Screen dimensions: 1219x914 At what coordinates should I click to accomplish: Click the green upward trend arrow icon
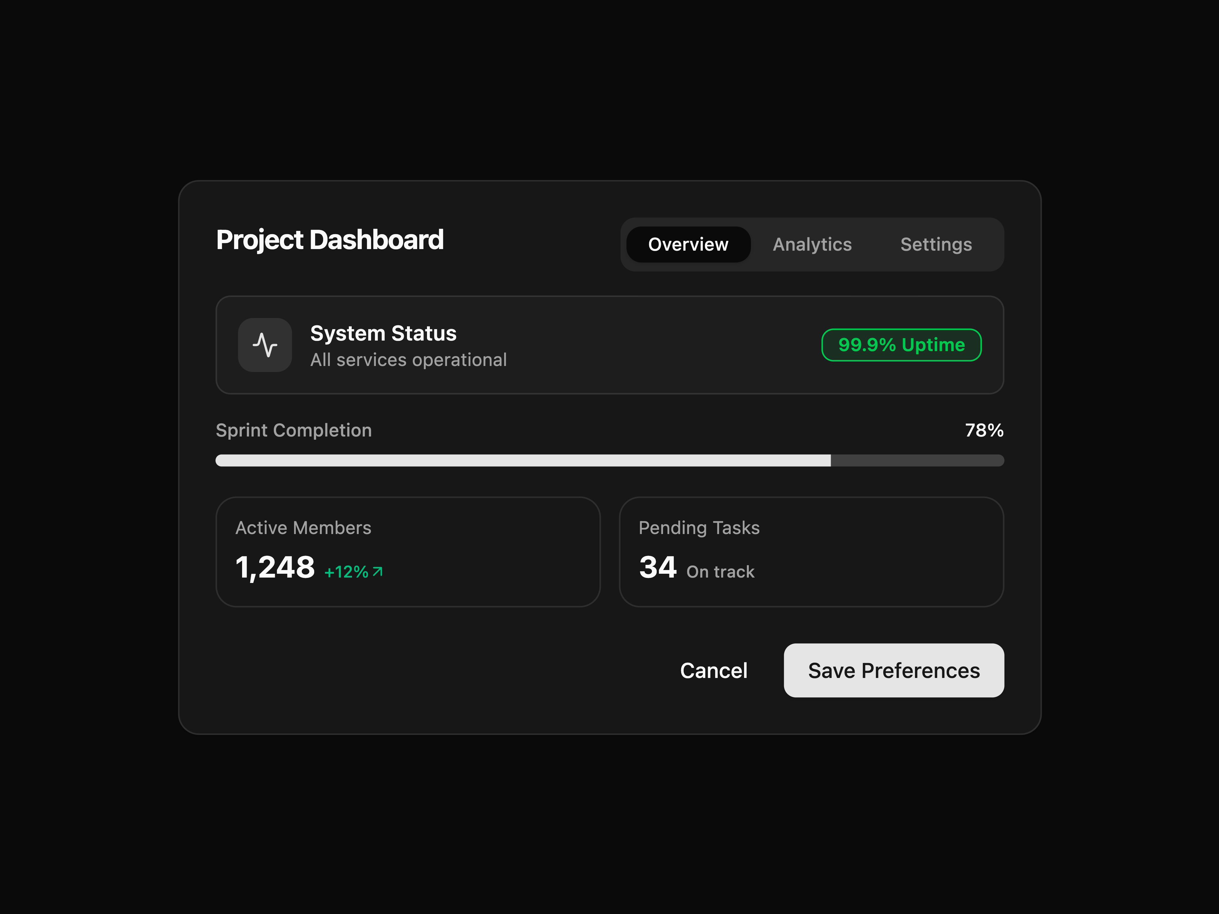[x=377, y=571]
